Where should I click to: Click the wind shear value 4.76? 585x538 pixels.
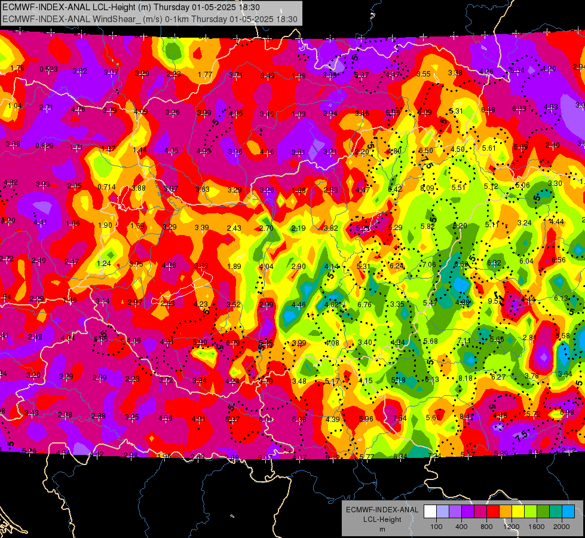tap(78, 109)
